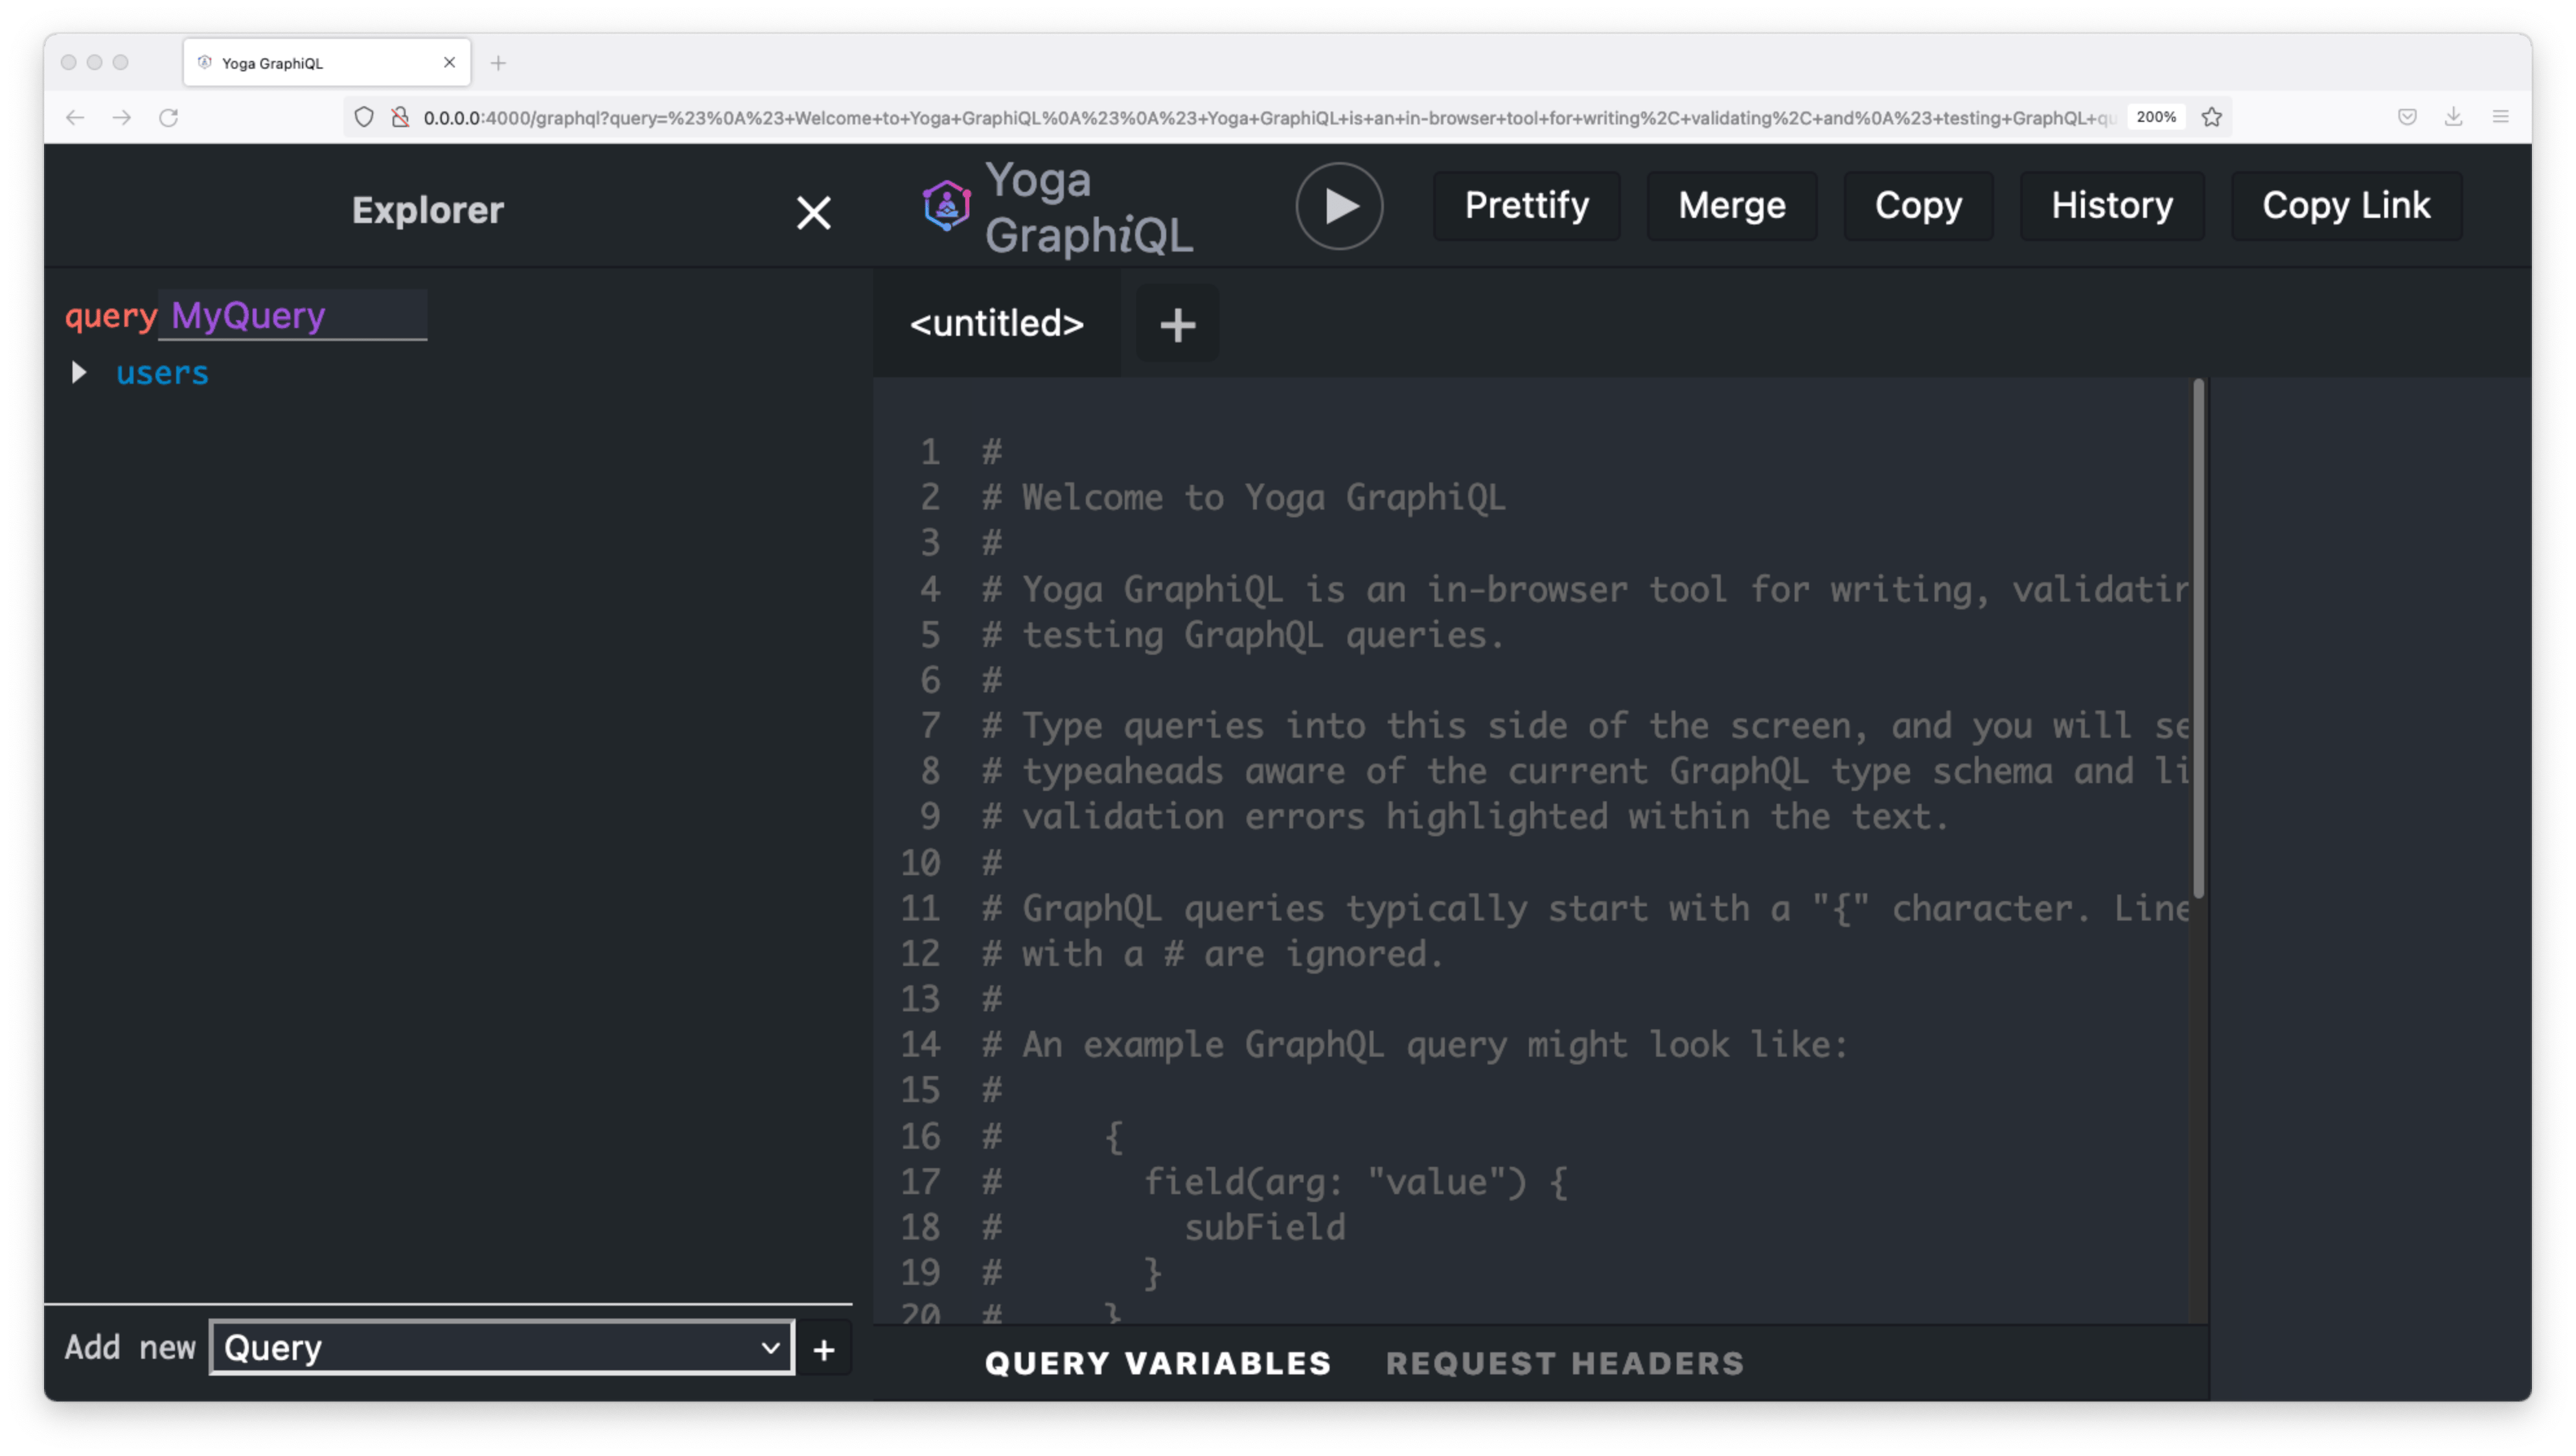This screenshot has height=1456, width=2576.
Task: Click the Prettify button
Action: 1526,205
